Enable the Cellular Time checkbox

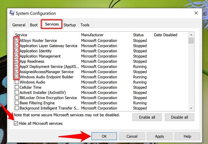pos(17,87)
